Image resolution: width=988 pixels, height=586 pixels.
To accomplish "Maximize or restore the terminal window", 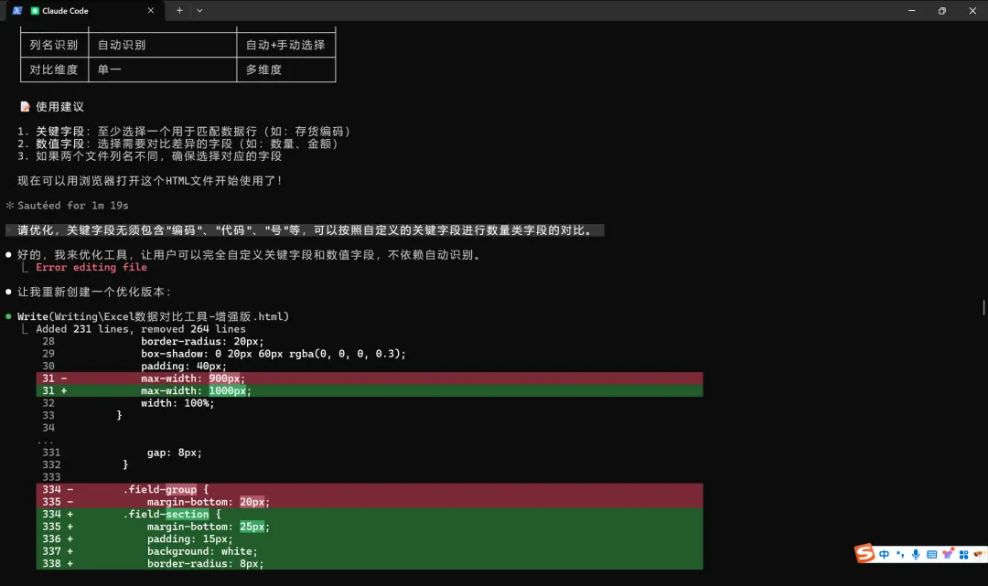I will click(942, 11).
